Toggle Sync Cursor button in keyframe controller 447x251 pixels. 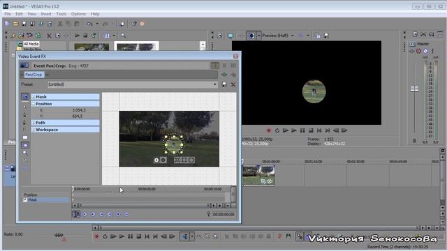76,214
